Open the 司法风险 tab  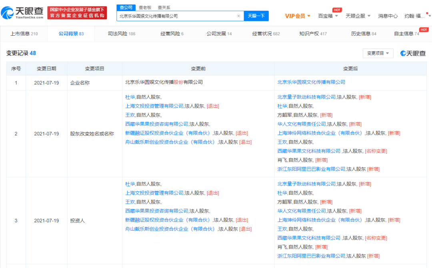coord(122,34)
